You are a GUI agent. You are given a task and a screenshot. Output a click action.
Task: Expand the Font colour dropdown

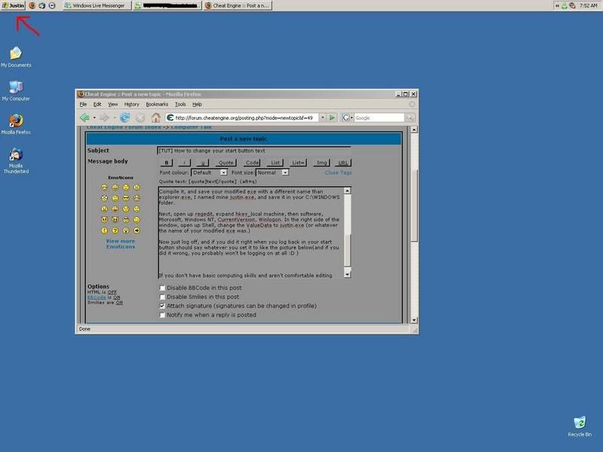pos(223,173)
